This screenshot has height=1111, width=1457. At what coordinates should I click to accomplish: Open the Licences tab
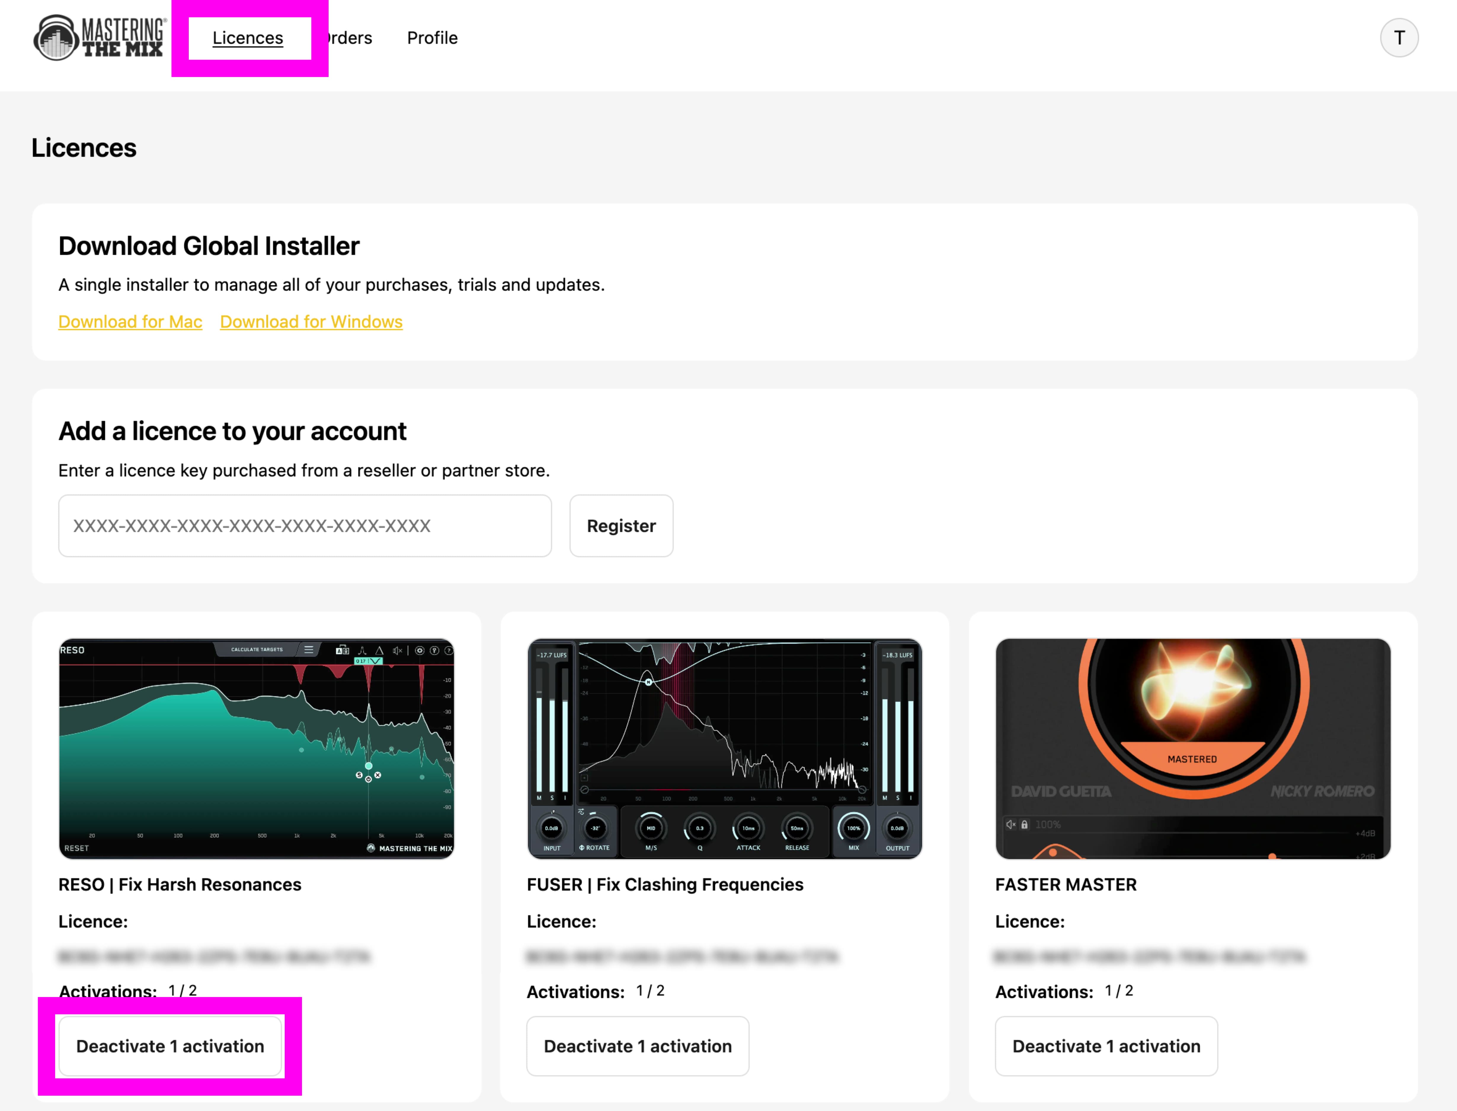coord(247,38)
